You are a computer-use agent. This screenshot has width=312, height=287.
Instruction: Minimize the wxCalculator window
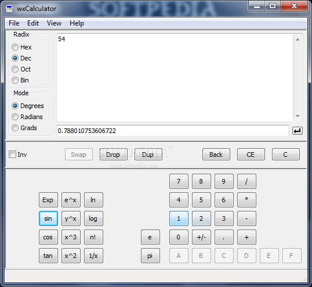257,6
